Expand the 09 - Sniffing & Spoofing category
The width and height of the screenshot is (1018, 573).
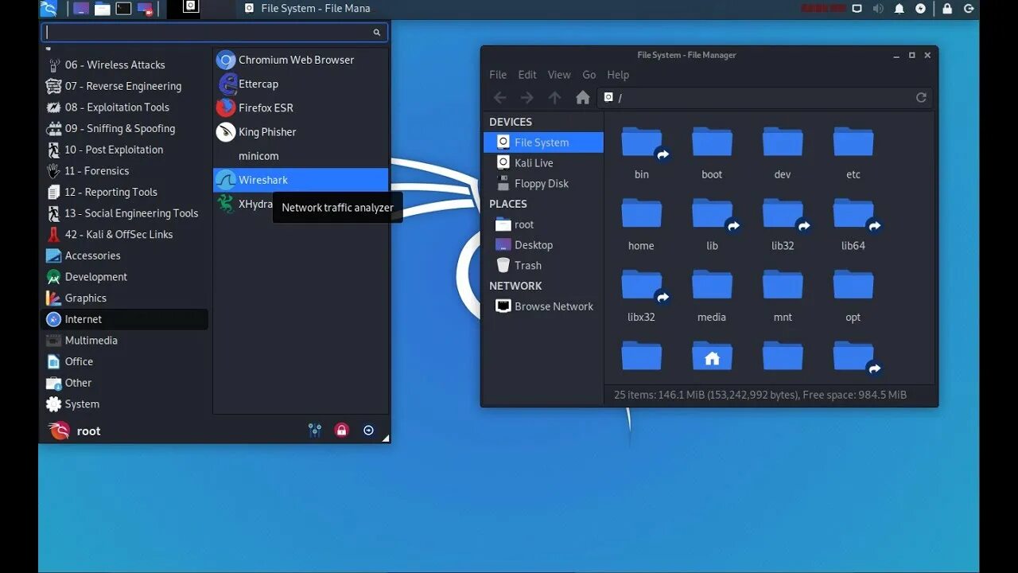tap(125, 129)
